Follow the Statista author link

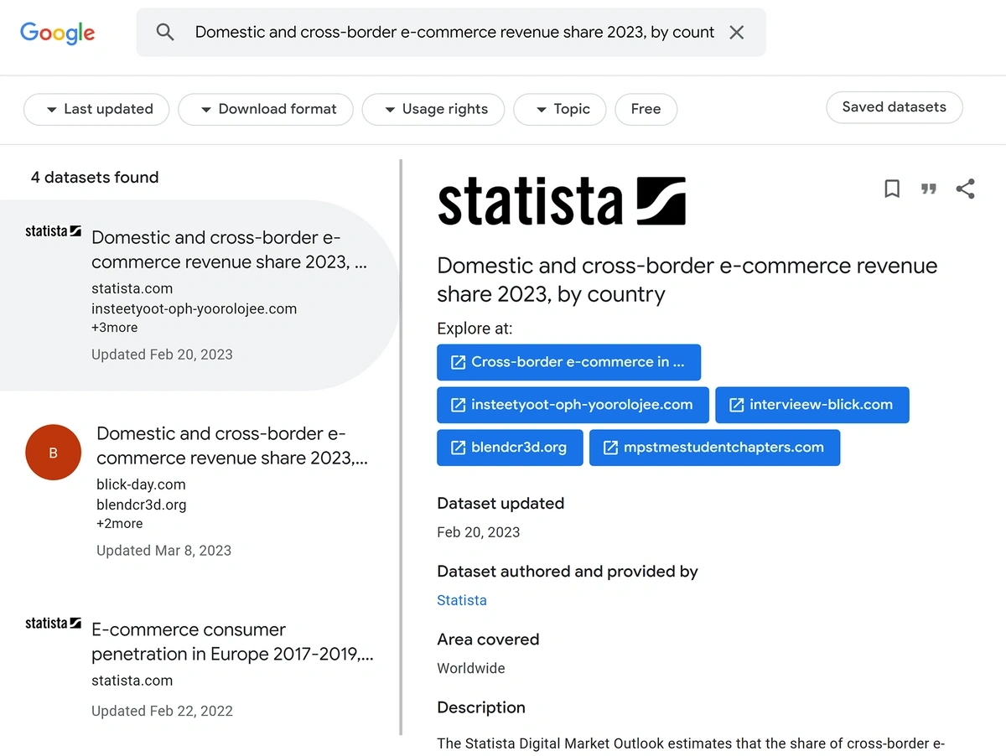pos(462,600)
